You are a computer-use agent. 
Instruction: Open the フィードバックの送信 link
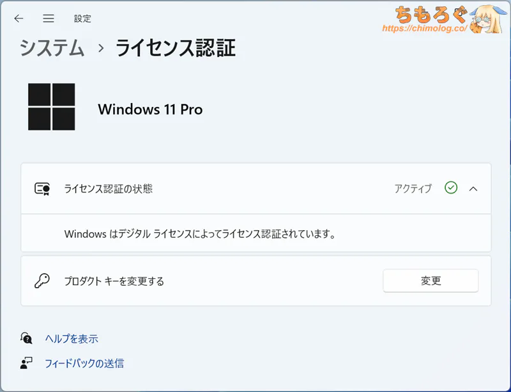[x=84, y=363]
